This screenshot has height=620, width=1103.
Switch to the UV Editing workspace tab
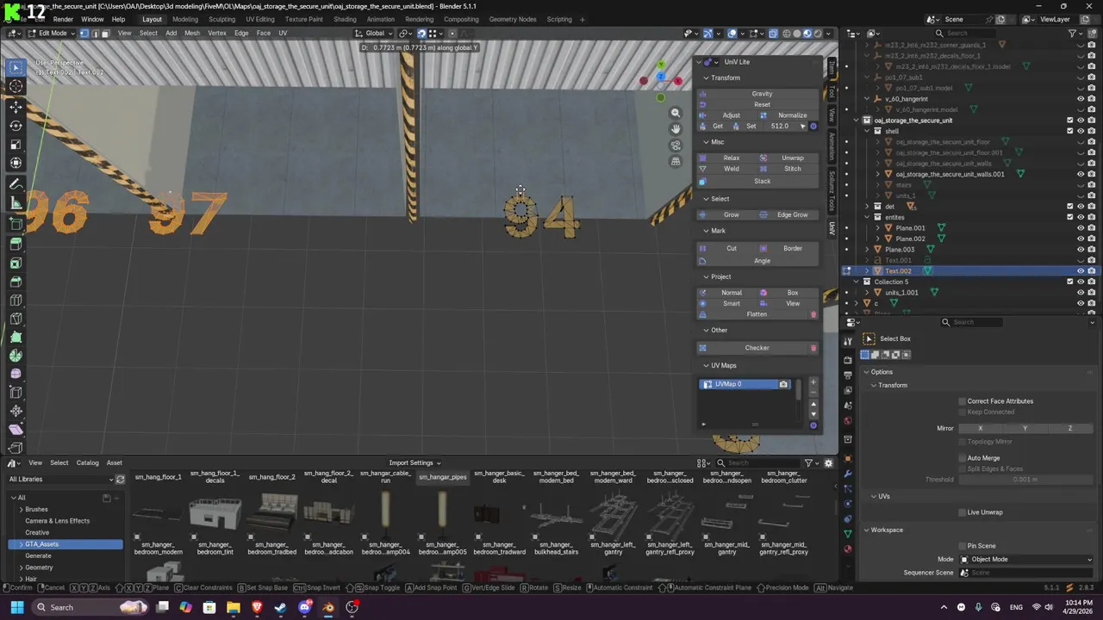(259, 19)
